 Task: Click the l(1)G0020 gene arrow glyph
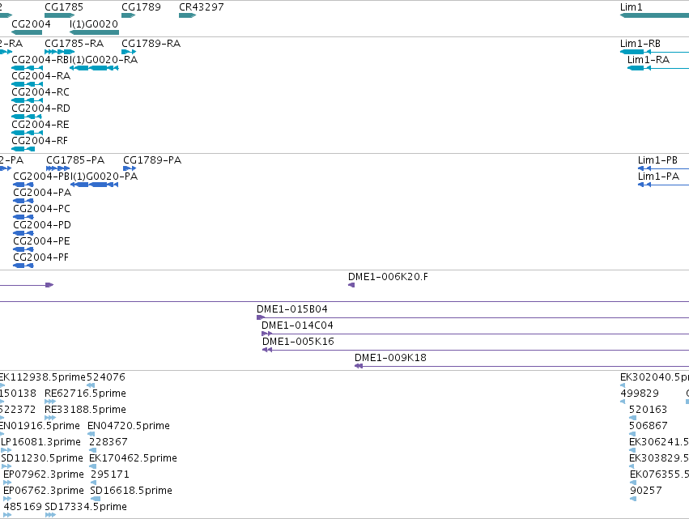(x=94, y=32)
